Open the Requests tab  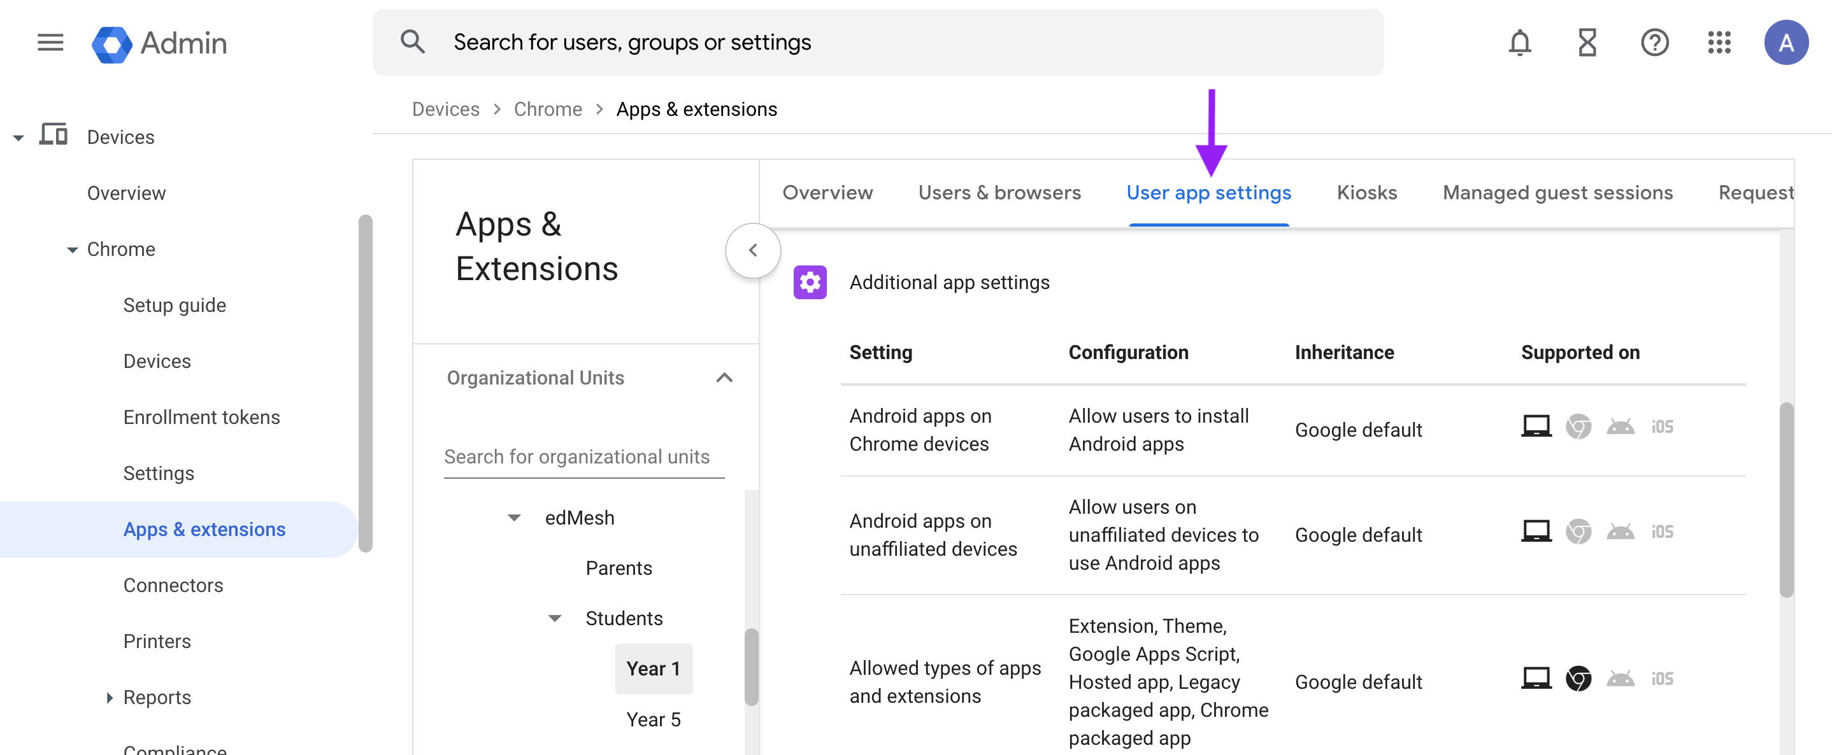[1755, 193]
